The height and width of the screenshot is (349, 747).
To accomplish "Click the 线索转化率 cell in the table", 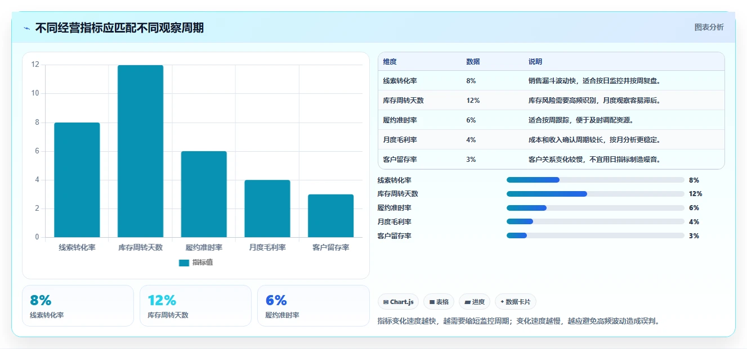I will pyautogui.click(x=400, y=81).
